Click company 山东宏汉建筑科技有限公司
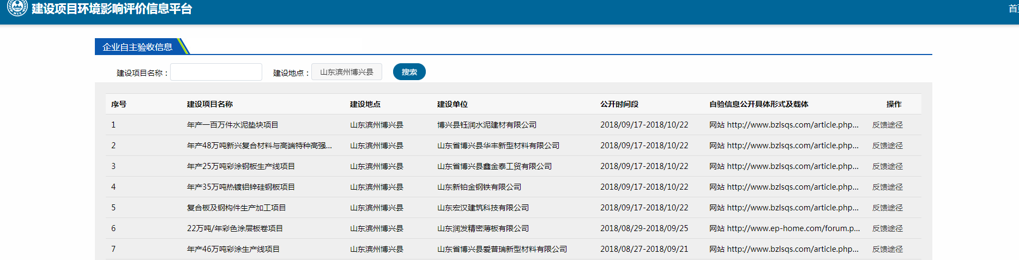This screenshot has width=1019, height=260. [483, 208]
